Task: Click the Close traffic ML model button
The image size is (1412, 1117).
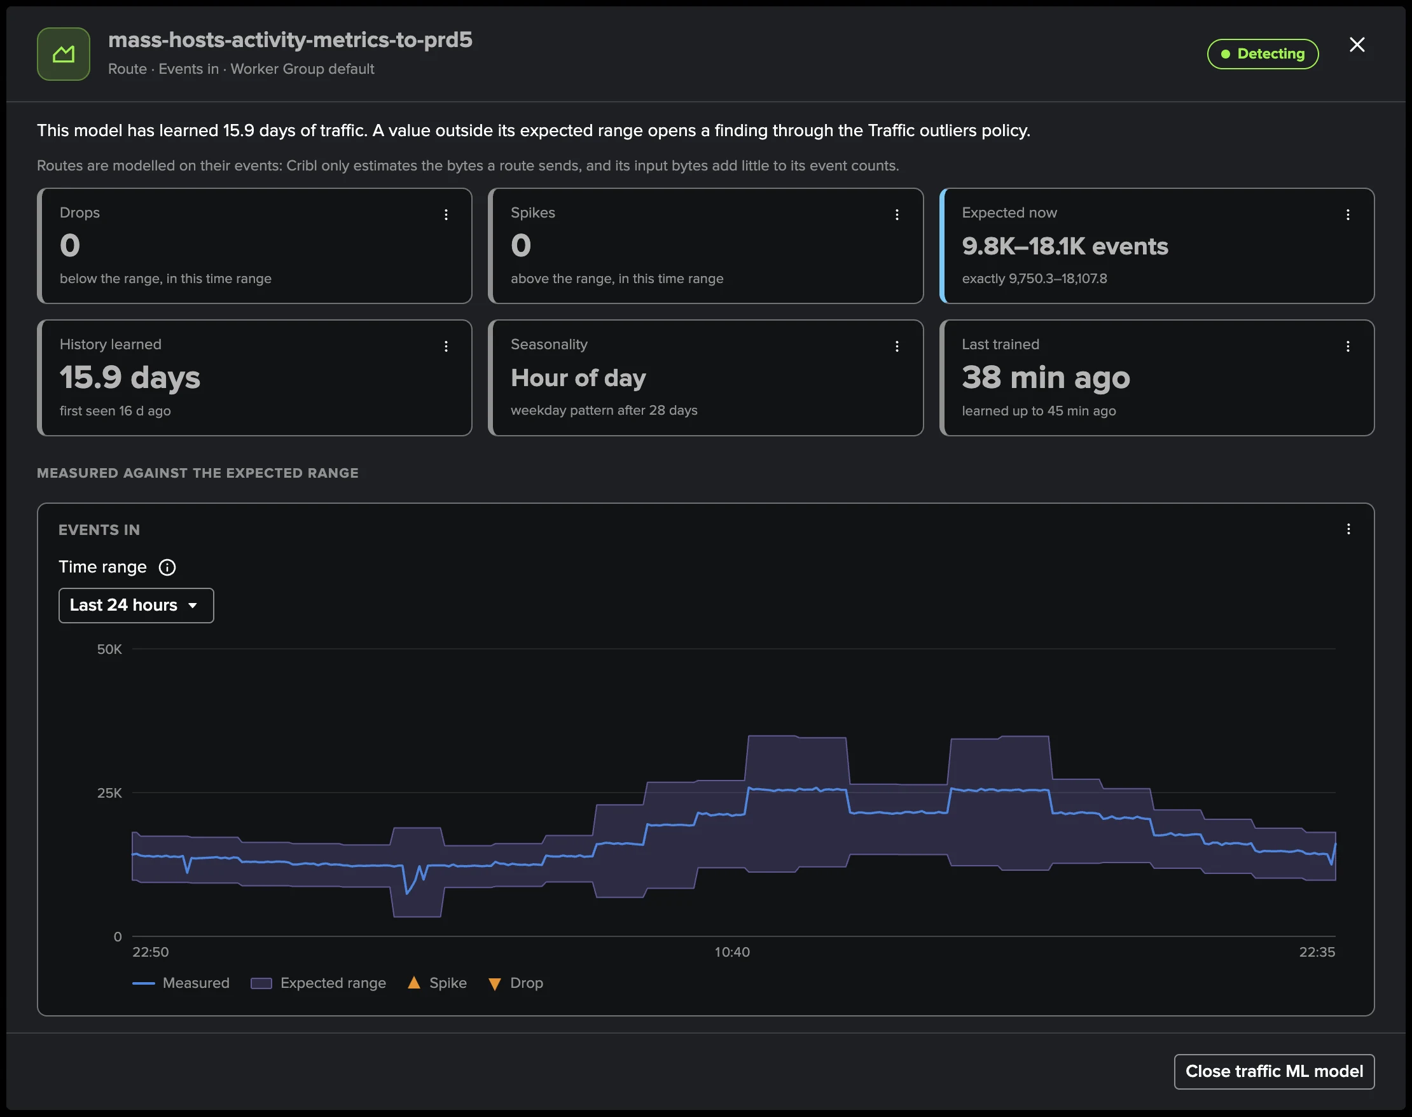Action: click(x=1274, y=1071)
